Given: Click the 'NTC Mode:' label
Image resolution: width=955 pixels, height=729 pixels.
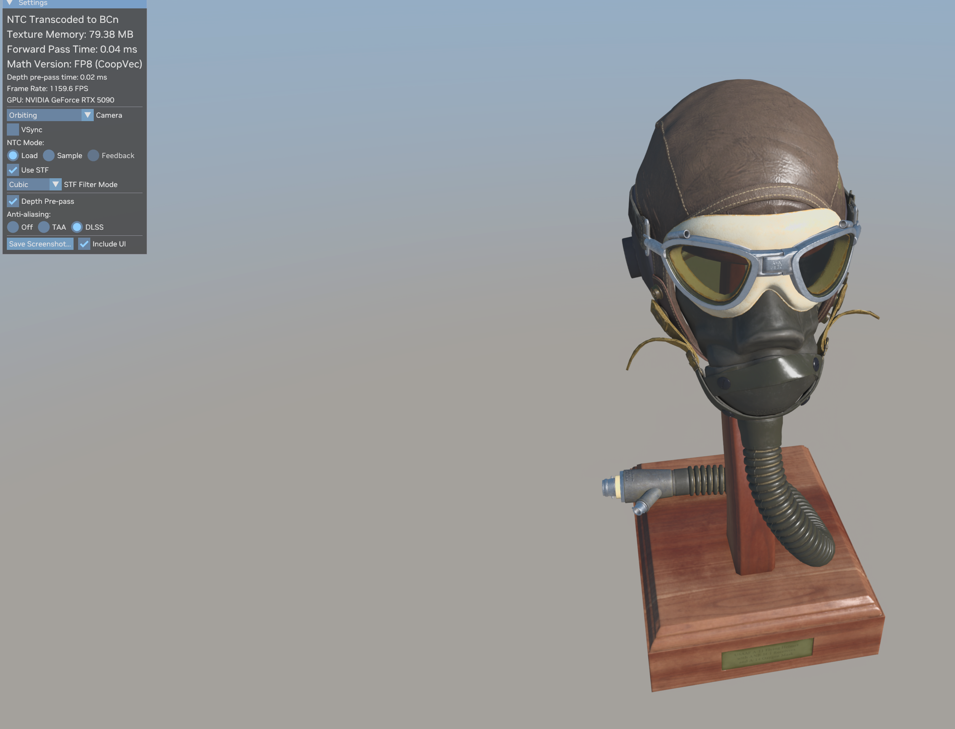Looking at the screenshot, I should coord(25,142).
